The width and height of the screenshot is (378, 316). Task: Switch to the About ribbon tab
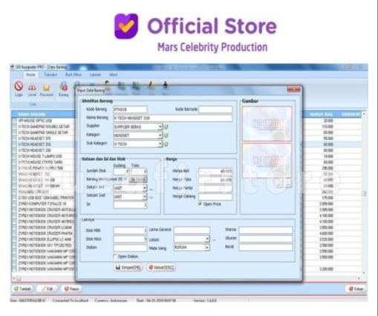114,75
